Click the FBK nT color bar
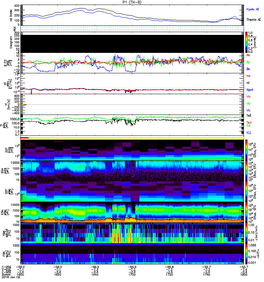Viewport: 264px width, 282px height. click(x=246, y=253)
